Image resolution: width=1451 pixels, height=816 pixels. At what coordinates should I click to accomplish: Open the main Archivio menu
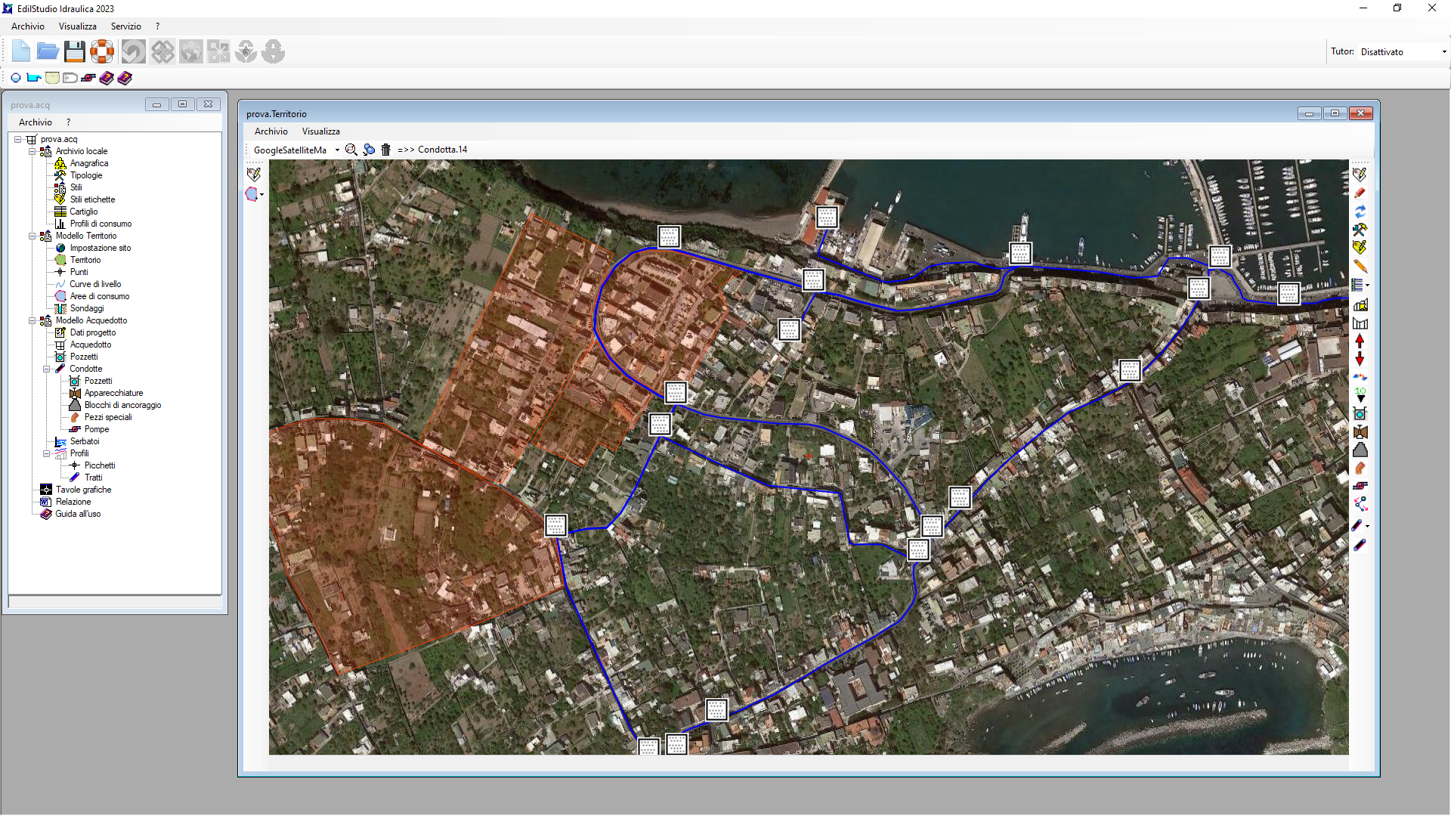pyautogui.click(x=28, y=26)
